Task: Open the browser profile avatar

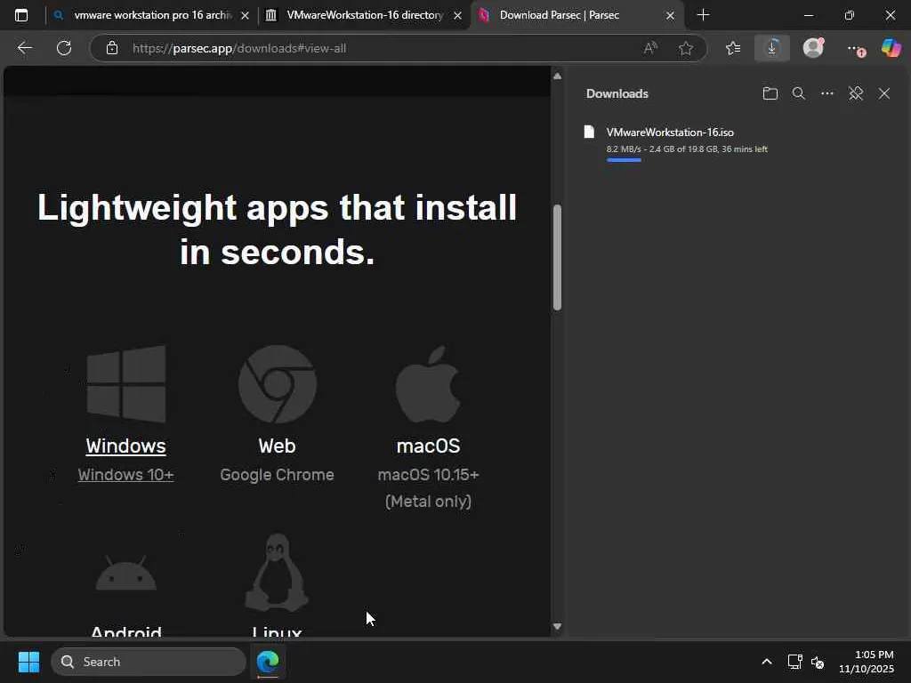Action: click(813, 47)
